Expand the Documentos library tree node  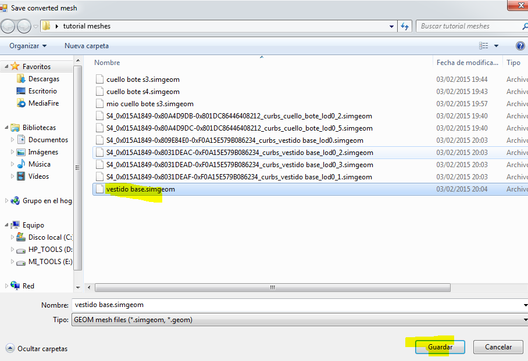(x=13, y=140)
